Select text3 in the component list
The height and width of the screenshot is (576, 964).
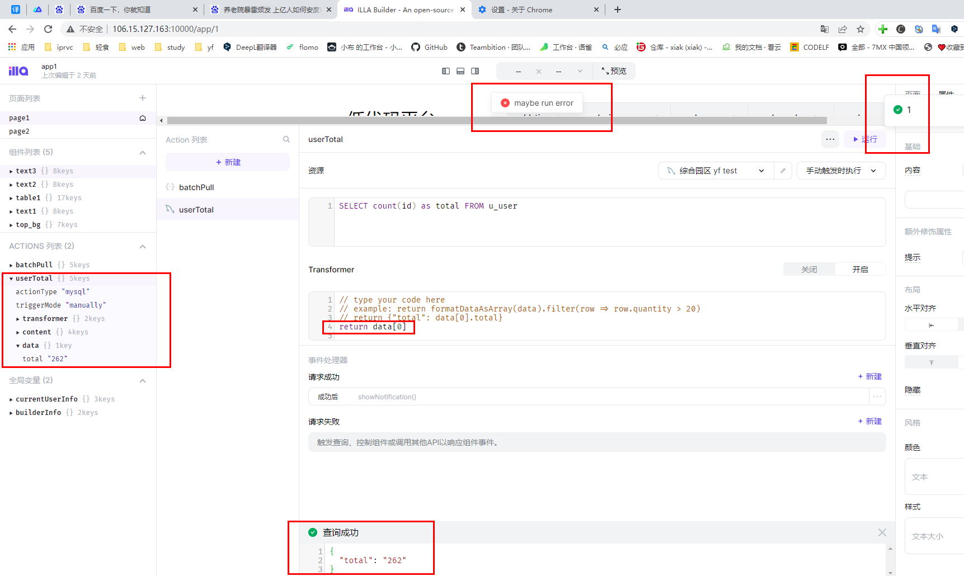pos(78,171)
